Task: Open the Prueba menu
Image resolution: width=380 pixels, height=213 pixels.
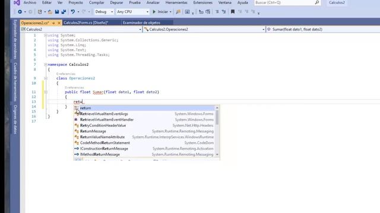Action: (x=135, y=2)
